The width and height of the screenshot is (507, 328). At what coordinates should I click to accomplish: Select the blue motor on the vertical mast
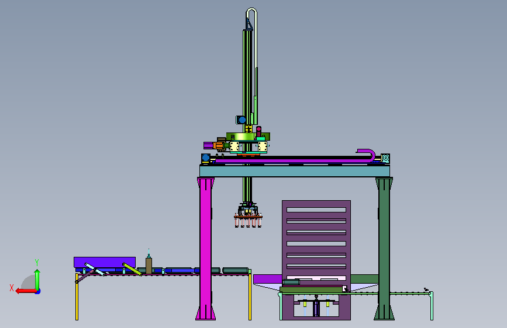coord(241,120)
